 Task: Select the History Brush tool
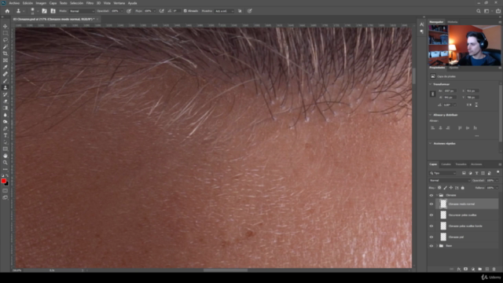(6, 94)
